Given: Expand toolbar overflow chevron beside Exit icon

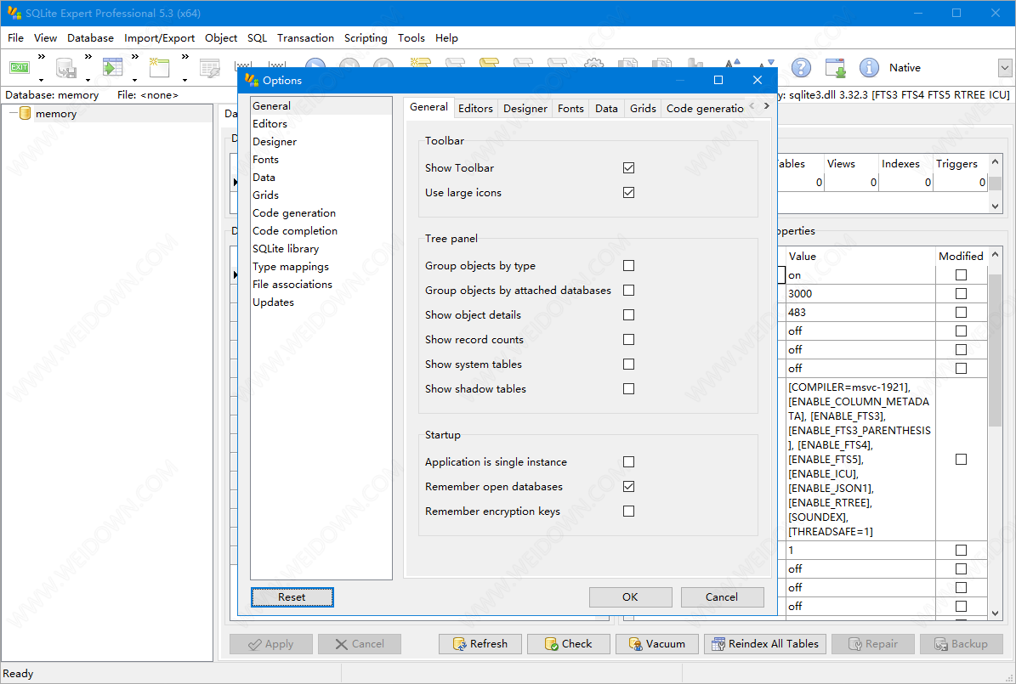Looking at the screenshot, I should (42, 57).
